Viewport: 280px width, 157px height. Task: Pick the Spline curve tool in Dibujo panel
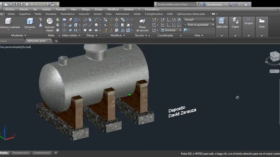tap(85, 25)
